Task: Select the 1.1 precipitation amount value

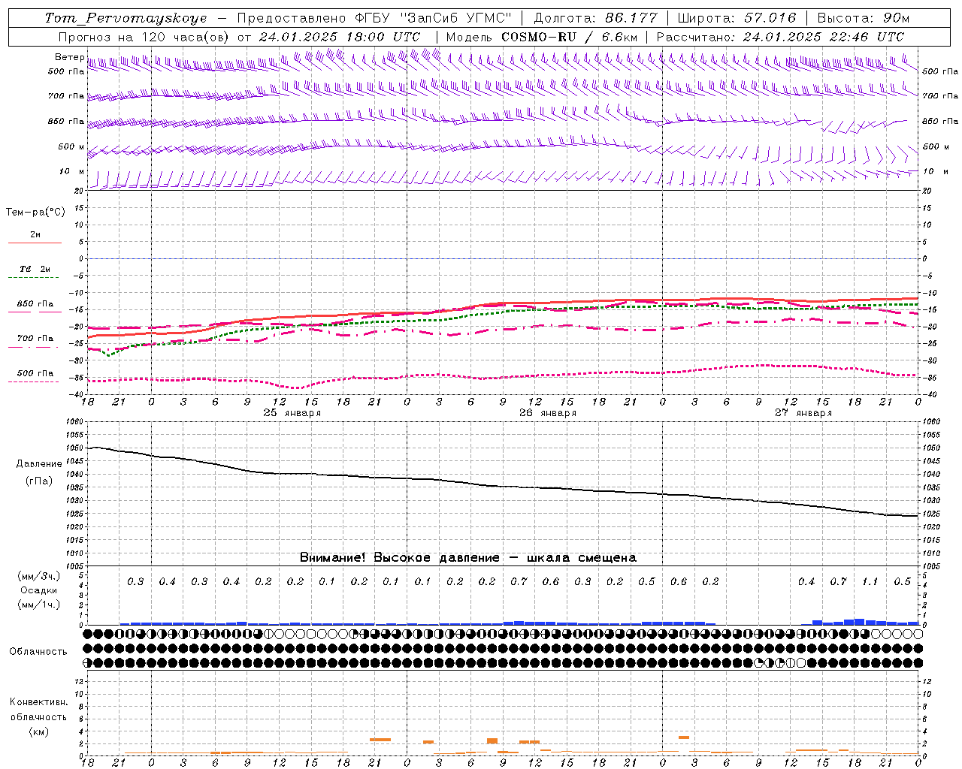Action: 870,582
